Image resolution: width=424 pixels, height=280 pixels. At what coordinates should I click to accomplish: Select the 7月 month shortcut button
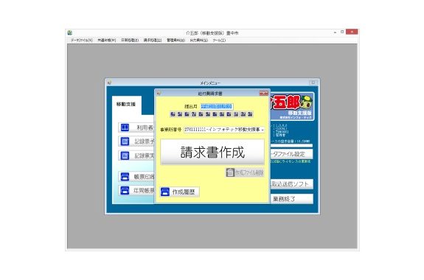pyautogui.click(x=194, y=114)
